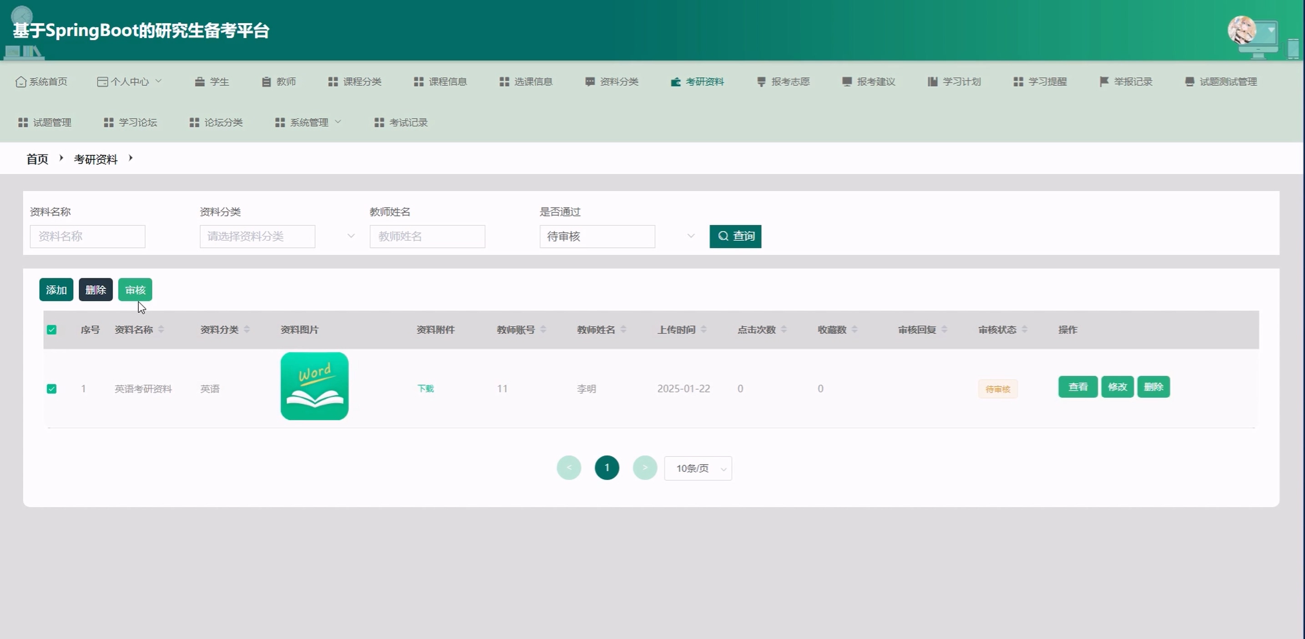
Task: Open the 10条/页 page size selector
Action: [x=698, y=468]
